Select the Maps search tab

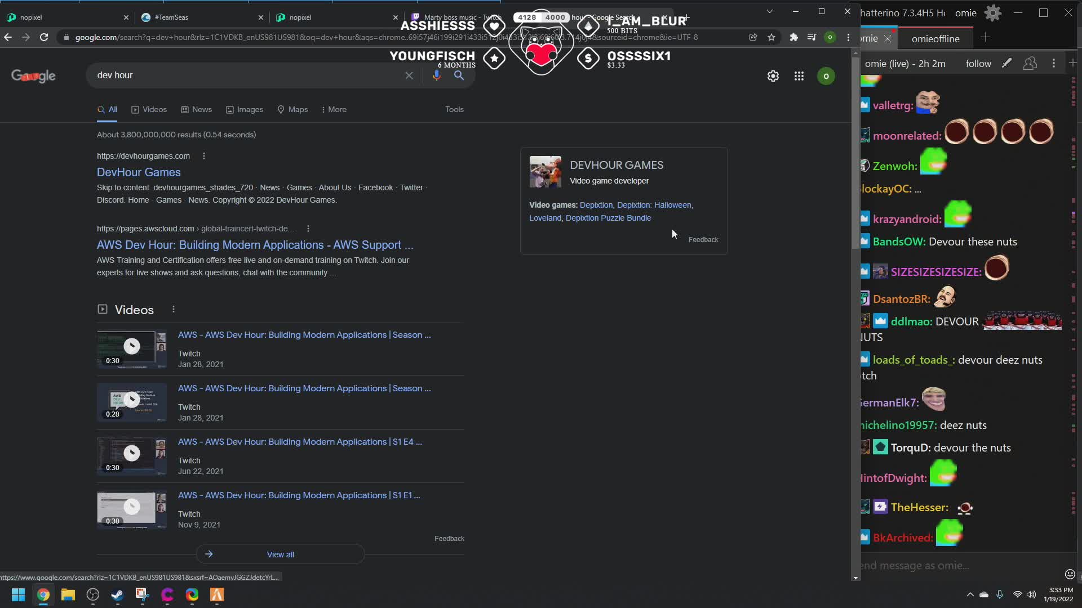(x=292, y=109)
